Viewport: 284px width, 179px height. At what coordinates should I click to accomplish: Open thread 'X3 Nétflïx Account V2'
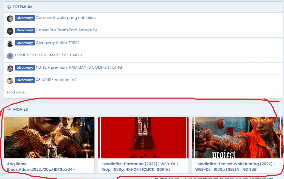coord(56,80)
